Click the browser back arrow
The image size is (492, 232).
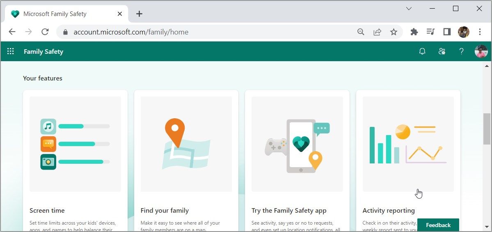coord(12,32)
